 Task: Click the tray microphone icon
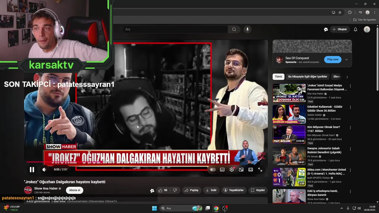click(348, 208)
